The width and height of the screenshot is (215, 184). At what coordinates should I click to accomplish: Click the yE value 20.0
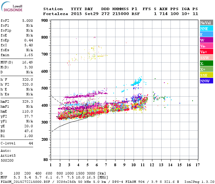click(29, 126)
